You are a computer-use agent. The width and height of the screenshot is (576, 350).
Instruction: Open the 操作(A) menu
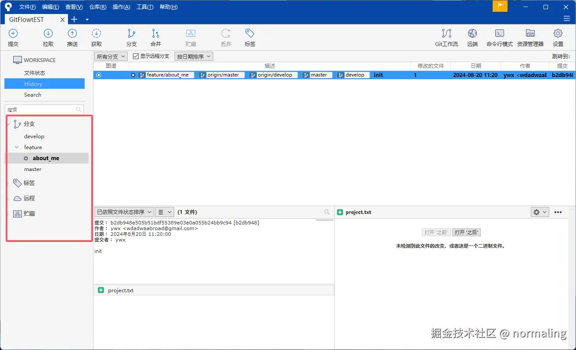[x=121, y=7]
